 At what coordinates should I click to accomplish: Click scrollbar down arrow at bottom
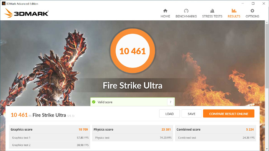click(x=267, y=149)
